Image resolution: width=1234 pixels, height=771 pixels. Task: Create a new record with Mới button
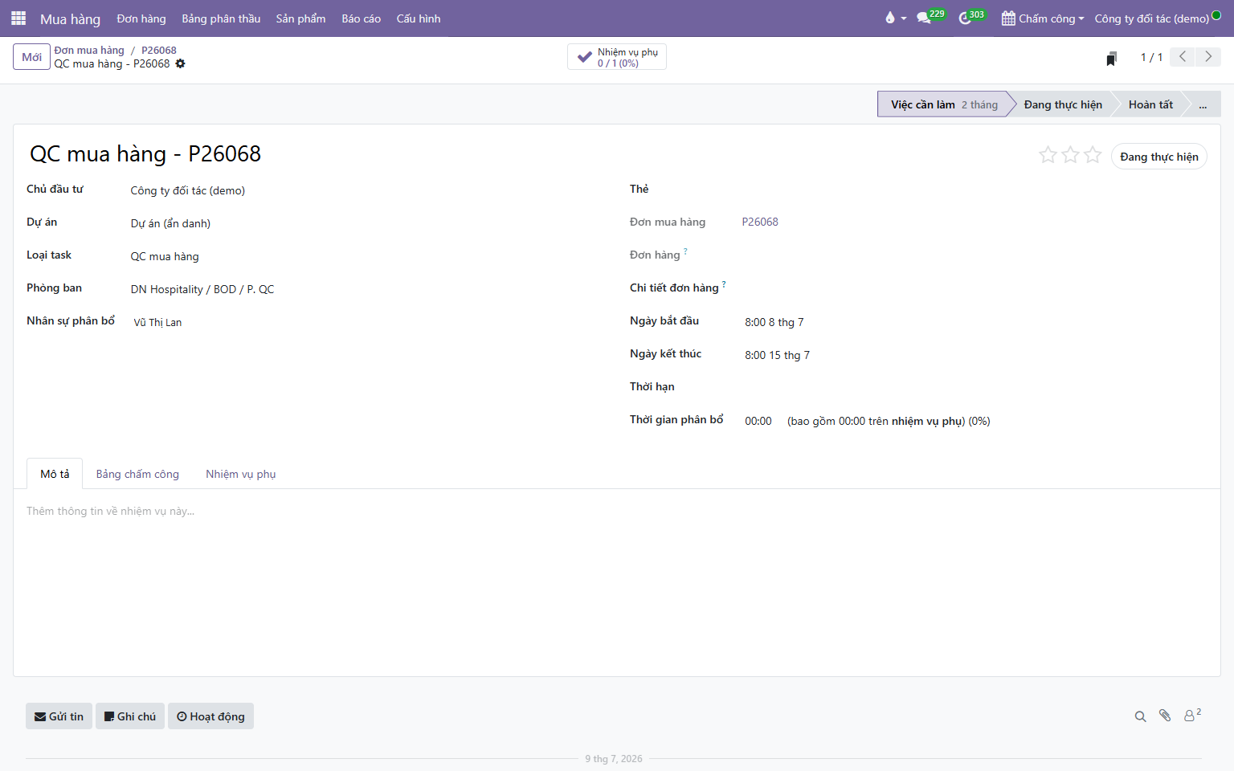point(32,57)
